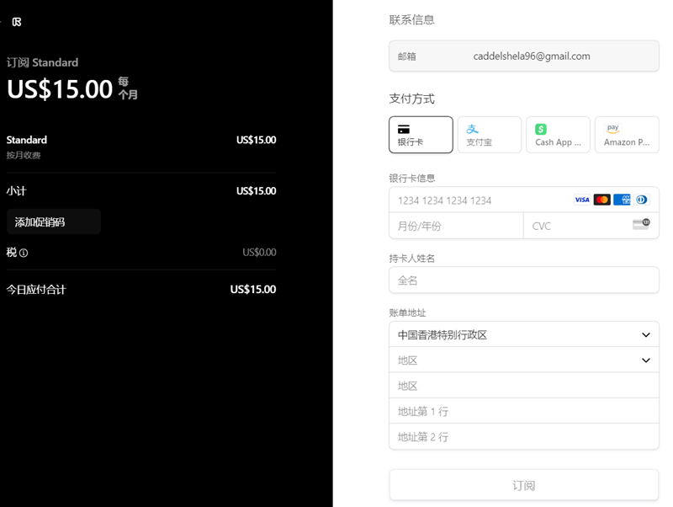Click the Diners Club logo

[642, 200]
